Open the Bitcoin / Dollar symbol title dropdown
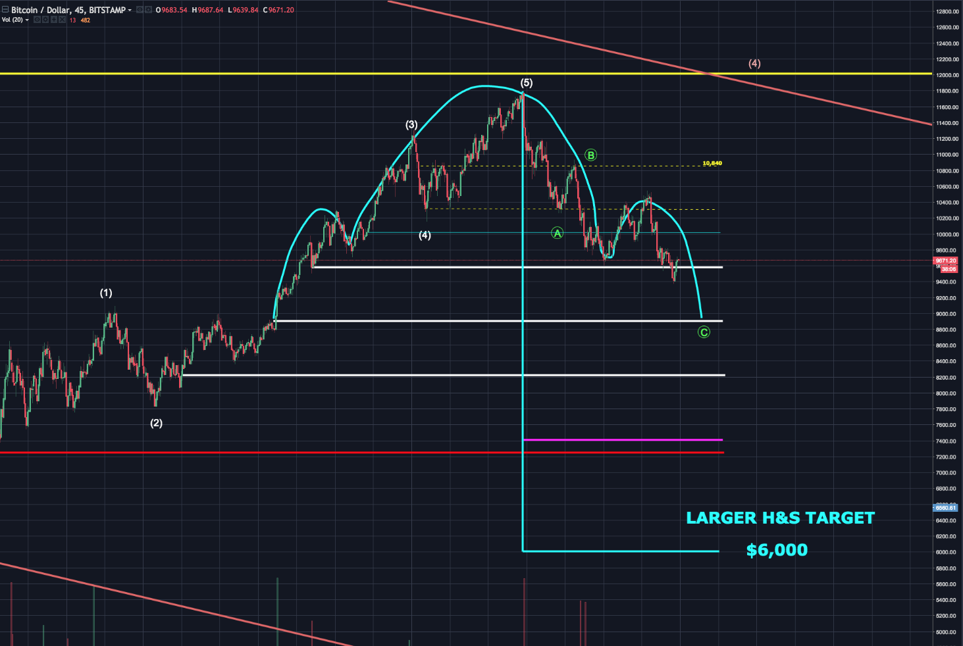This screenshot has width=963, height=646. 130,10
